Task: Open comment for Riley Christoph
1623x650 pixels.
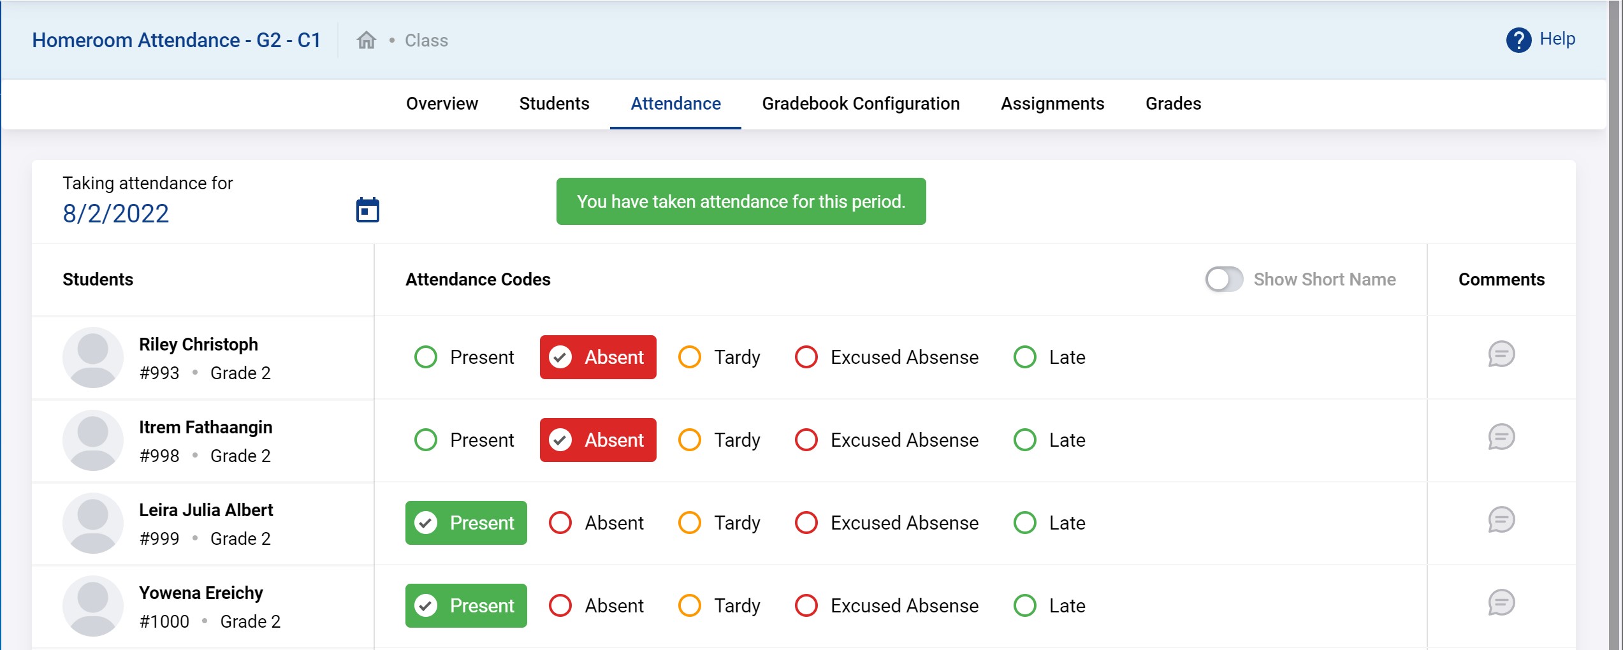Action: 1501,354
